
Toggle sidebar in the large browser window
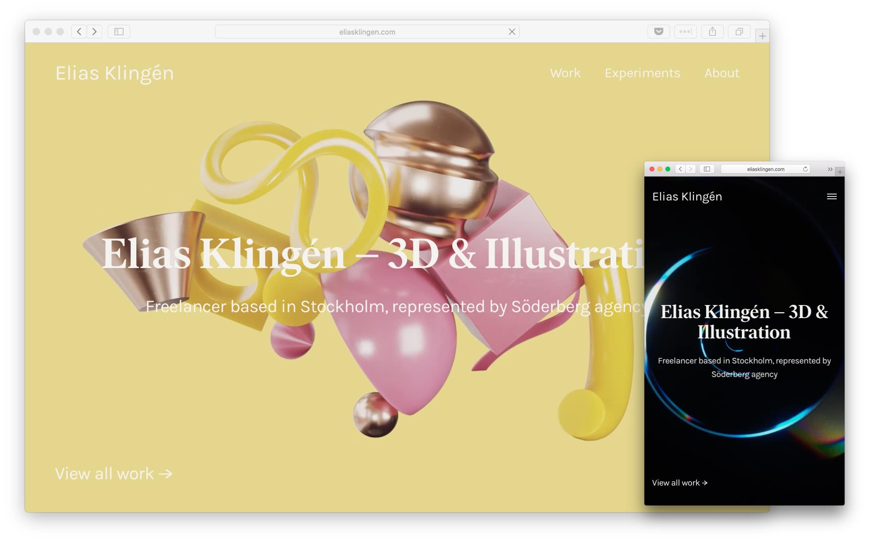pos(119,31)
